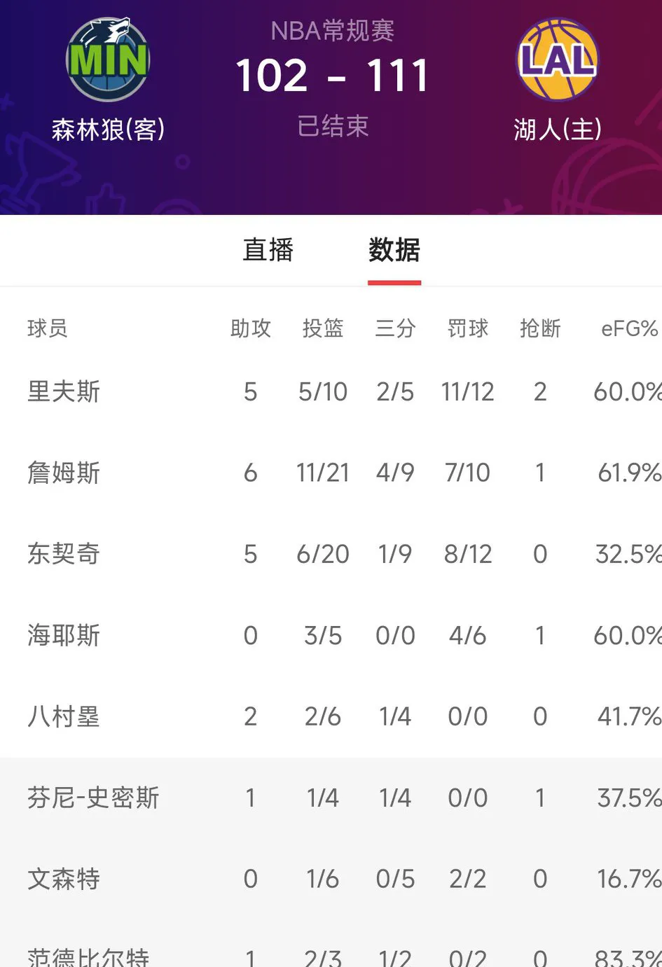This screenshot has width=662, height=967.
Task: Select the 八村塁 player entry
Action: coord(64,716)
